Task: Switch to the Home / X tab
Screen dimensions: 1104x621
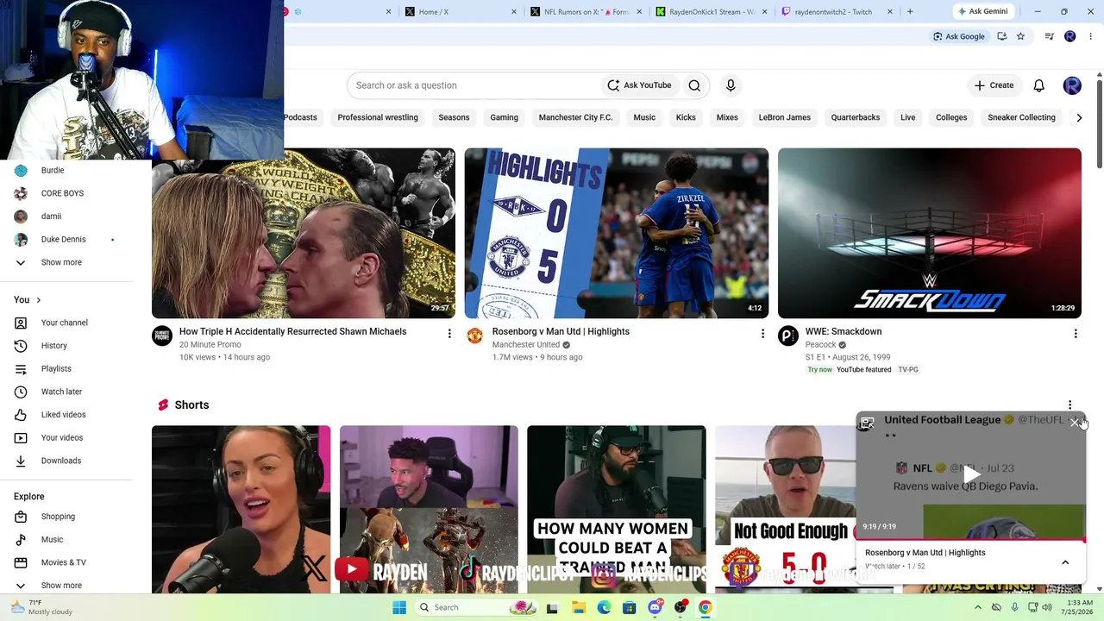Action: 461,12
